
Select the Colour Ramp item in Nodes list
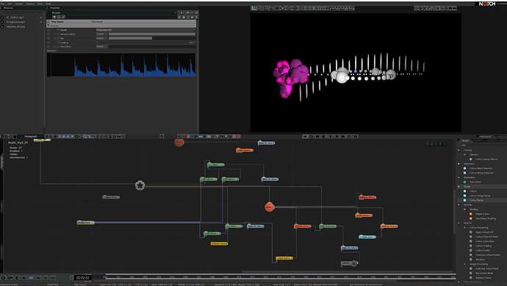477,200
